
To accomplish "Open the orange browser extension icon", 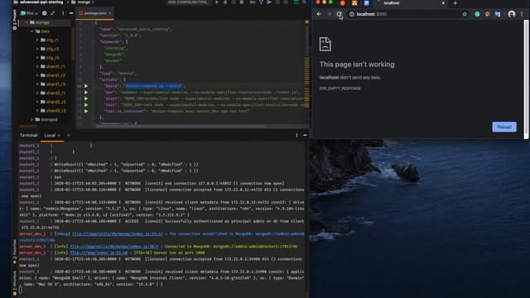I will point(487,14).
